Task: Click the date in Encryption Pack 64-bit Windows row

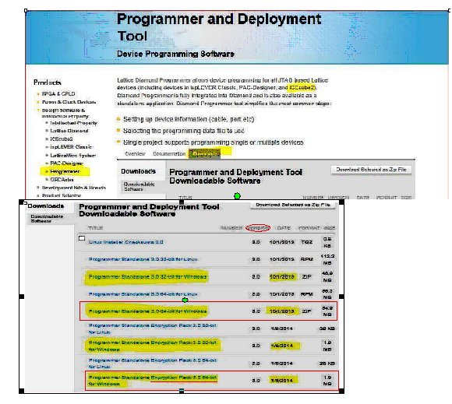Action: (x=282, y=381)
